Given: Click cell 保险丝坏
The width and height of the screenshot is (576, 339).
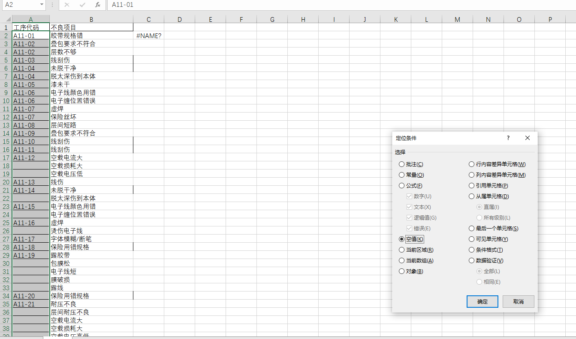Looking at the screenshot, I should (x=91, y=117).
